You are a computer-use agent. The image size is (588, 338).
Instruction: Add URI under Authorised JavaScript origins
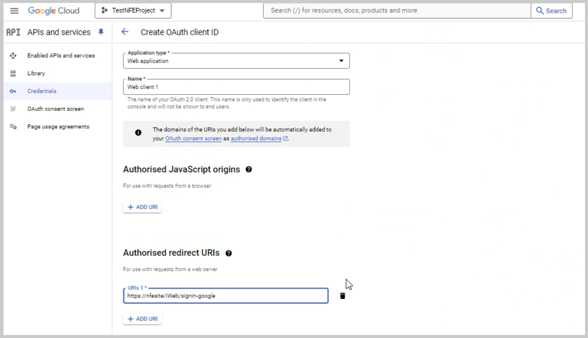coord(142,207)
